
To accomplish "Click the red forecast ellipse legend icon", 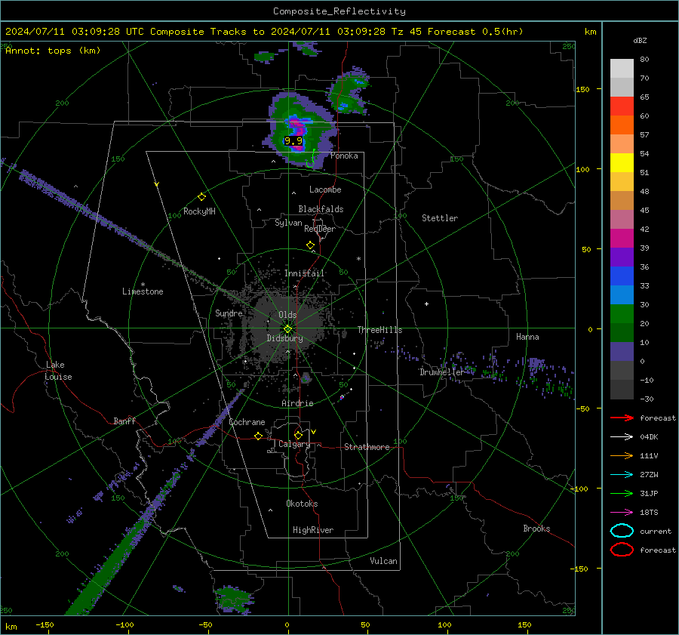I will tap(622, 550).
